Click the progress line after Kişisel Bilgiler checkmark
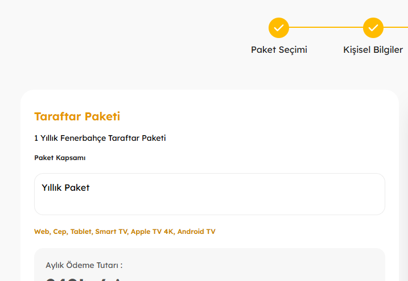 coord(396,27)
